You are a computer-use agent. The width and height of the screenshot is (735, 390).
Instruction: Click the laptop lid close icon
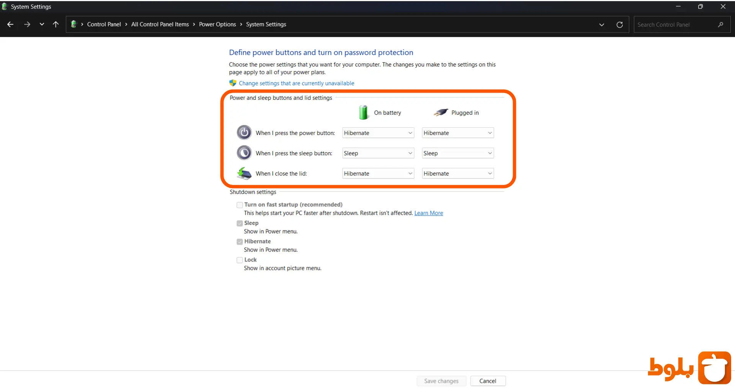coord(244,173)
